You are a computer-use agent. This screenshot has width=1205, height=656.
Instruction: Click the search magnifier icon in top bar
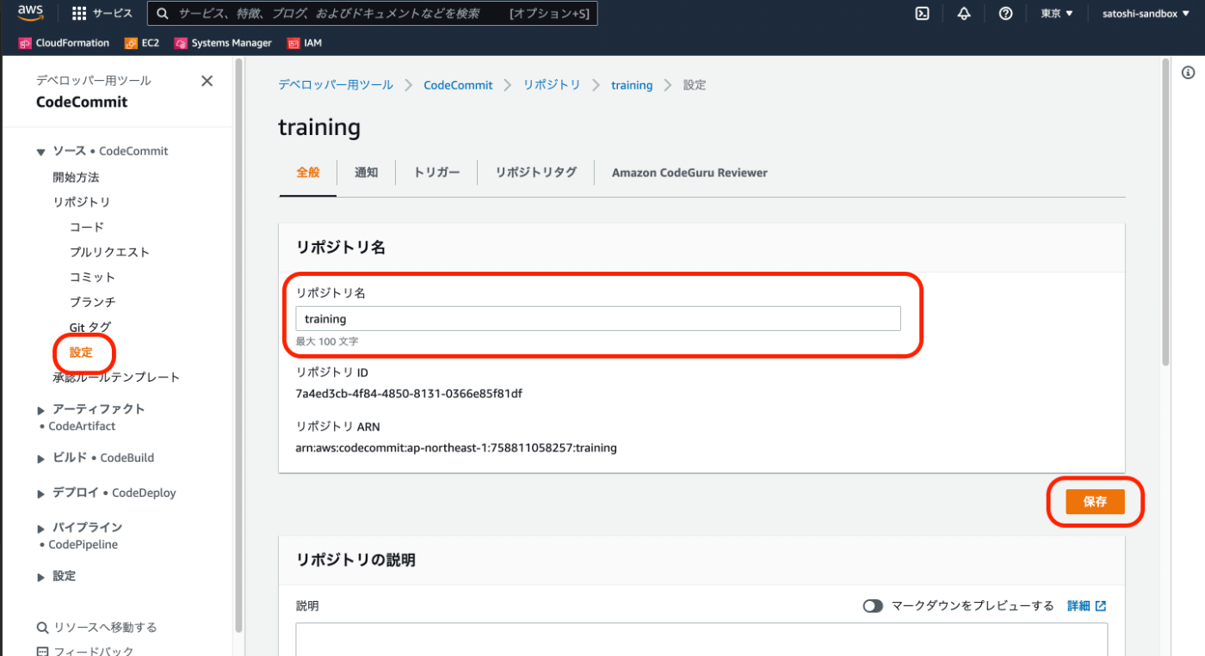pos(162,14)
